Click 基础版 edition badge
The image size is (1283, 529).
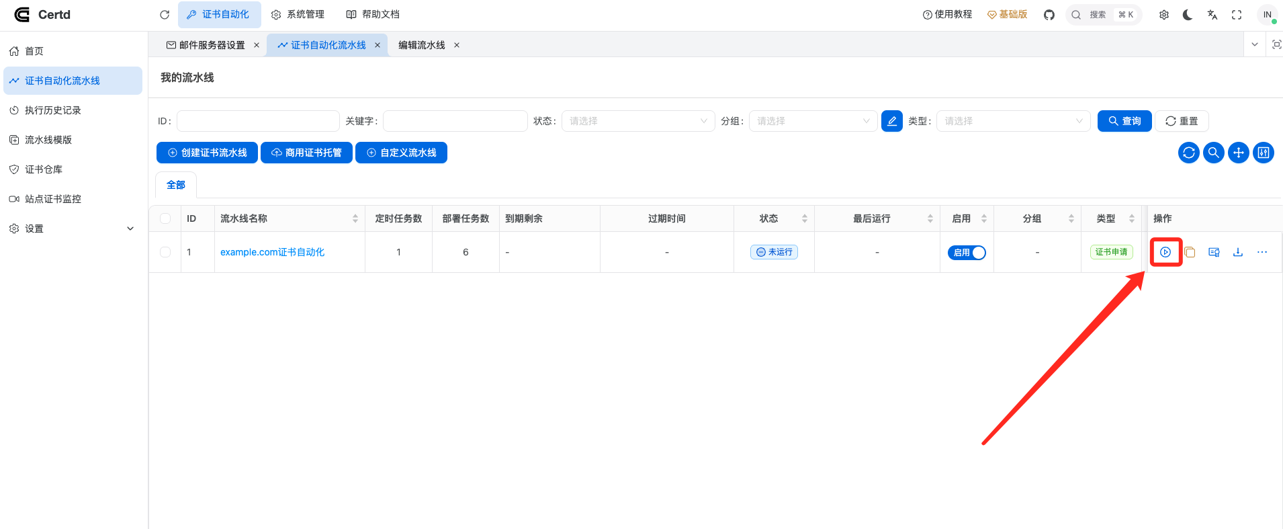tap(1007, 14)
